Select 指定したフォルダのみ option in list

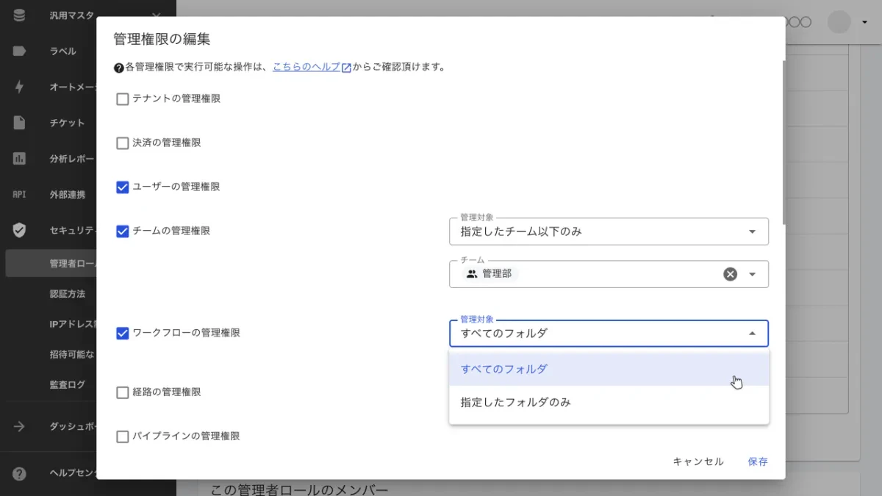(609, 403)
